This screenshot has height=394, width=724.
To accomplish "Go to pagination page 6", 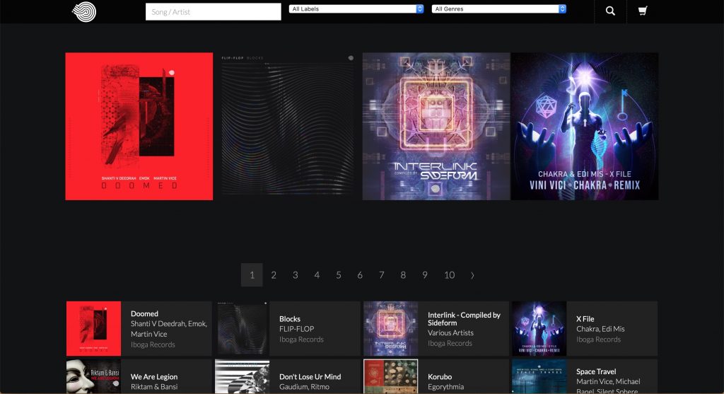I will point(360,275).
